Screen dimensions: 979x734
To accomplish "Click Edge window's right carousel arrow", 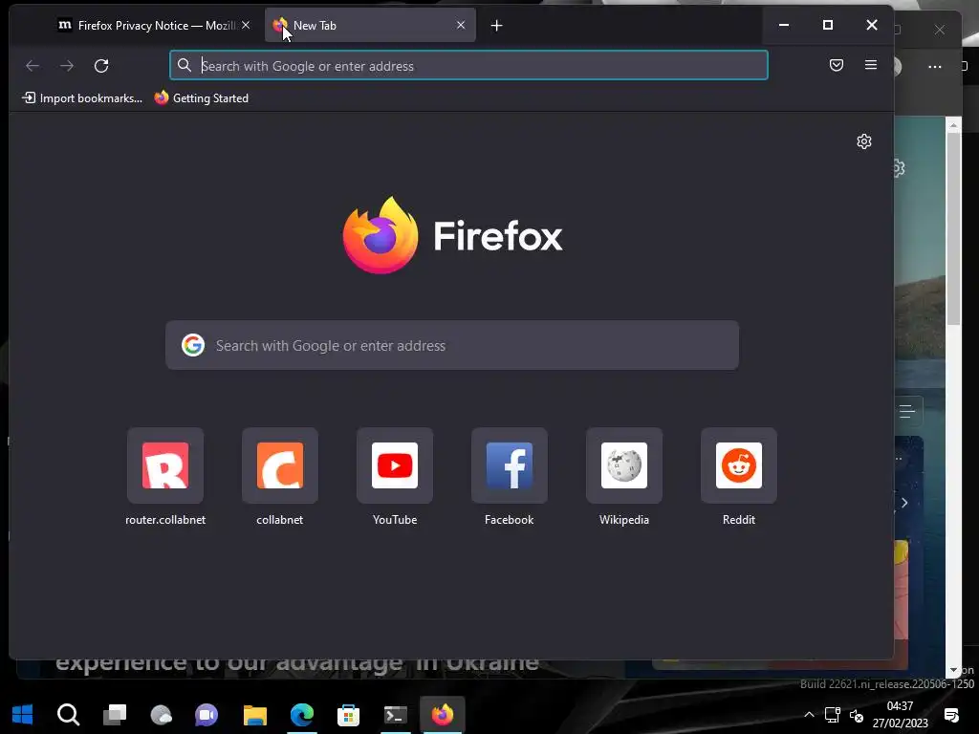I will click(x=904, y=503).
